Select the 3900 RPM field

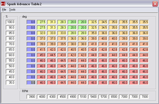point(31,96)
